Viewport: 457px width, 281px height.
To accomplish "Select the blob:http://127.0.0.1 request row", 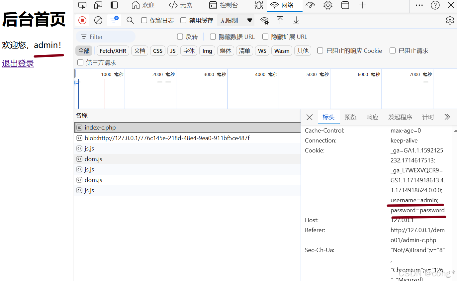I will [x=187, y=138].
